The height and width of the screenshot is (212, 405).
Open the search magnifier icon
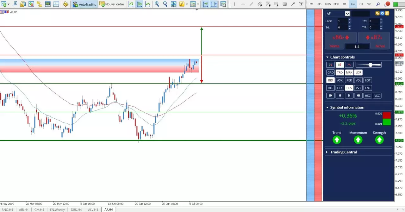point(378,4)
